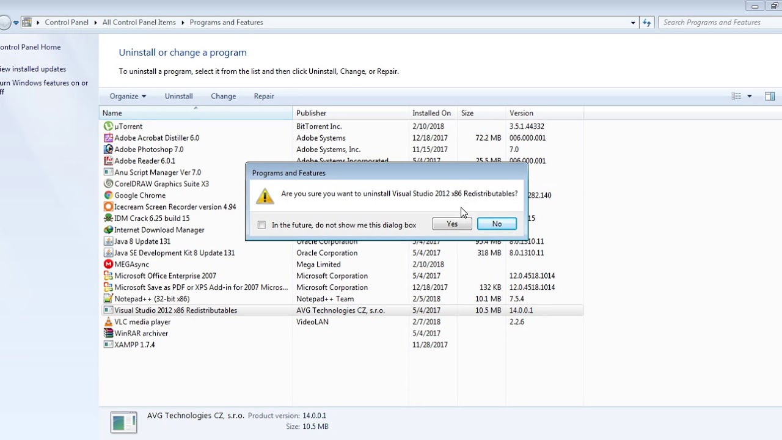Select the VLC media player row name
This screenshot has height=440, width=782.
142,322
